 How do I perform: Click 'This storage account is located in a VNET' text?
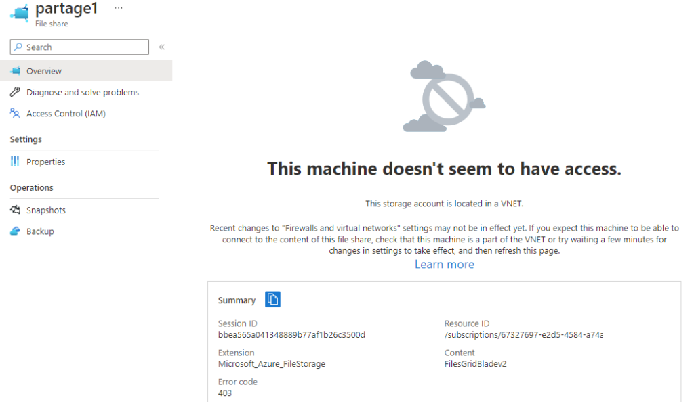tap(445, 204)
